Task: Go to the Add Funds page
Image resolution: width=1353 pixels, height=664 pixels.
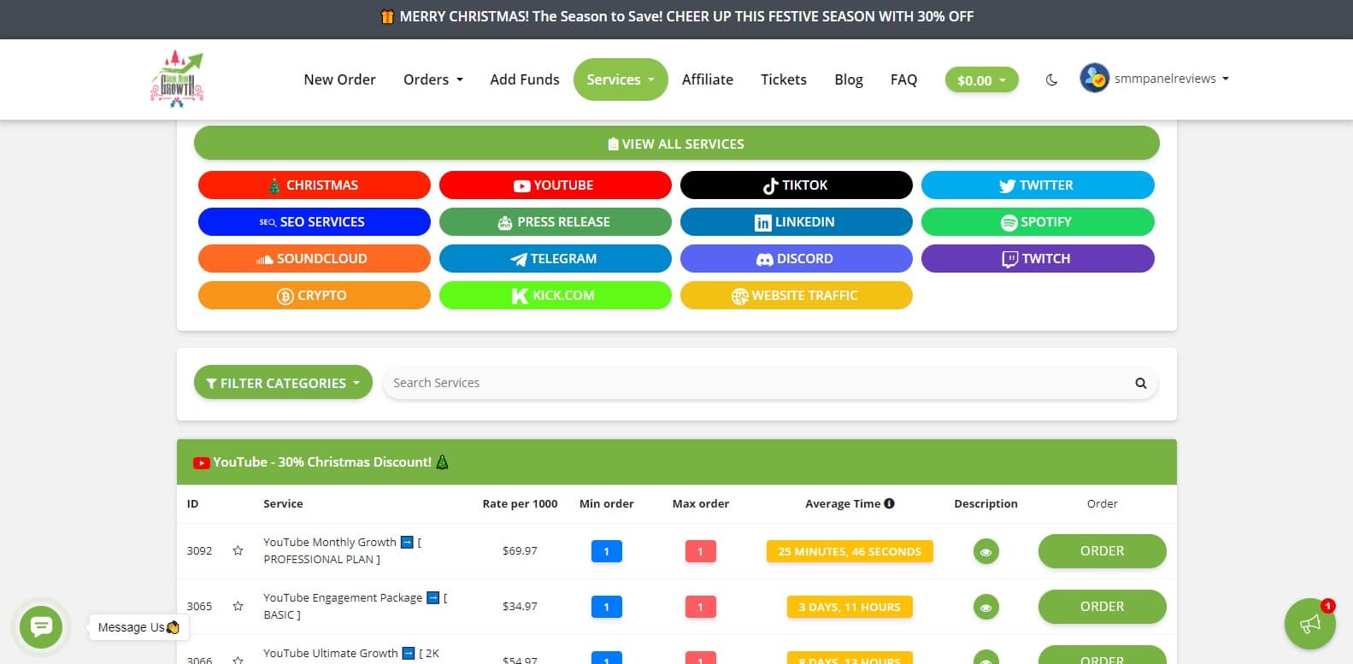Action: [x=524, y=79]
